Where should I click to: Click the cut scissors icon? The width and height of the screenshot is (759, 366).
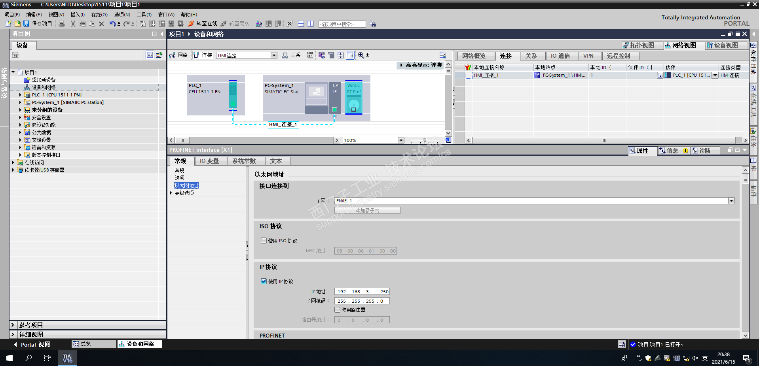(x=73, y=24)
